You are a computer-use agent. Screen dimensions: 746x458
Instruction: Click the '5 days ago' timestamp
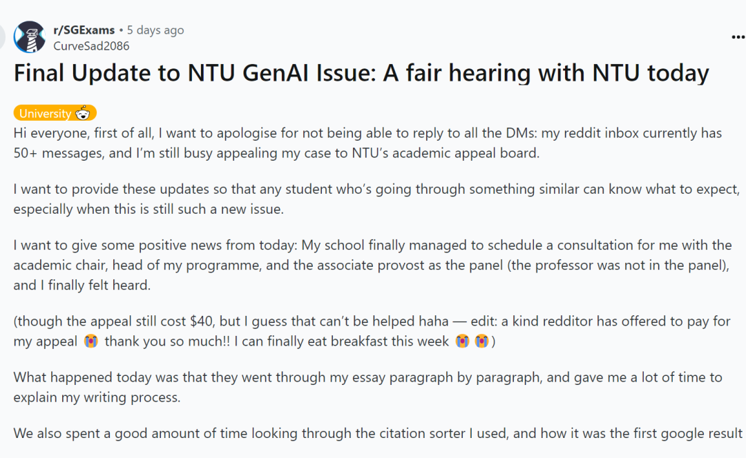[x=155, y=30]
